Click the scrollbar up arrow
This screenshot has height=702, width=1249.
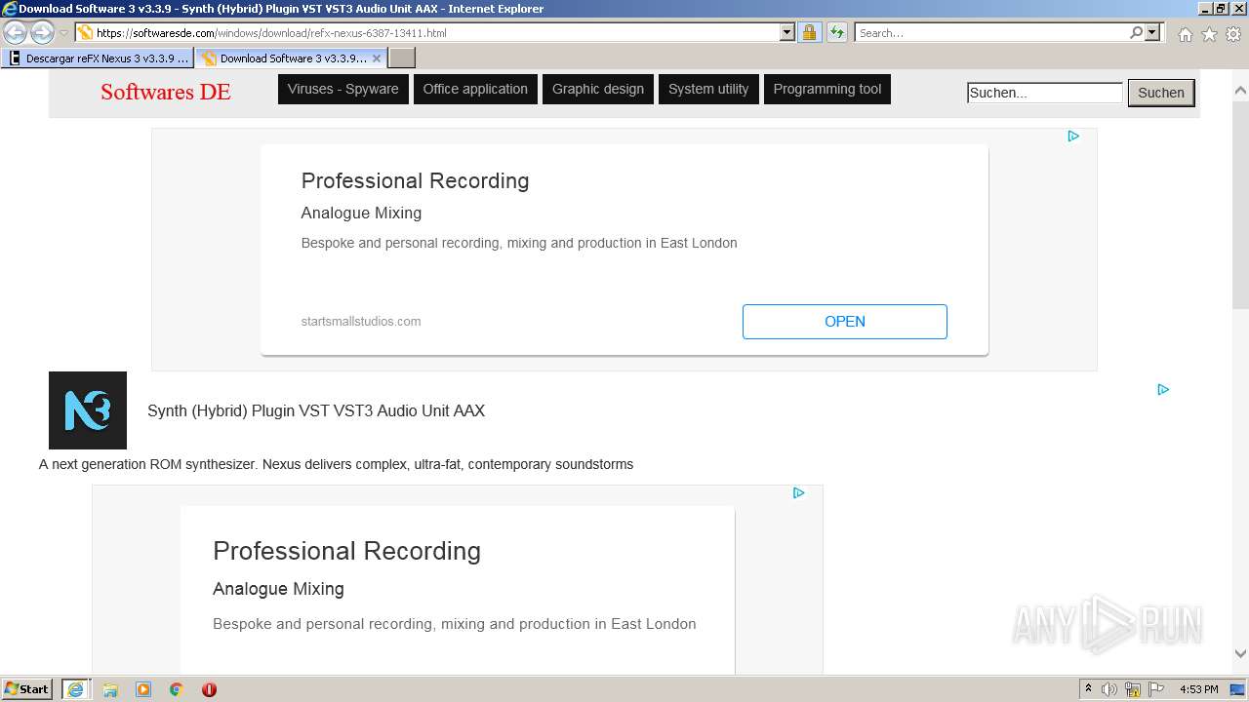[x=1240, y=91]
